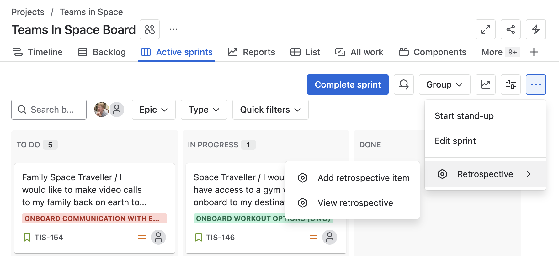Switch to the Backlog tab
This screenshot has height=256, width=559.
point(102,52)
